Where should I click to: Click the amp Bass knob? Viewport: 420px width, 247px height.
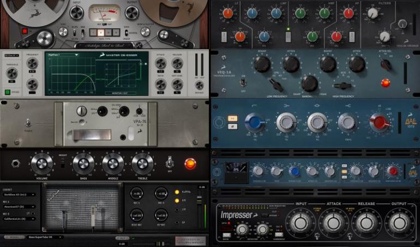coord(83,163)
